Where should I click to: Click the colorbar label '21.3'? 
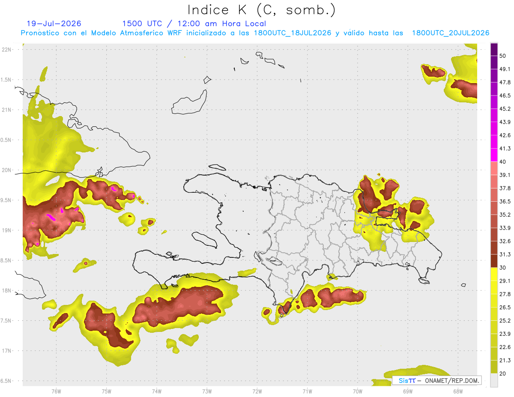[505, 360]
